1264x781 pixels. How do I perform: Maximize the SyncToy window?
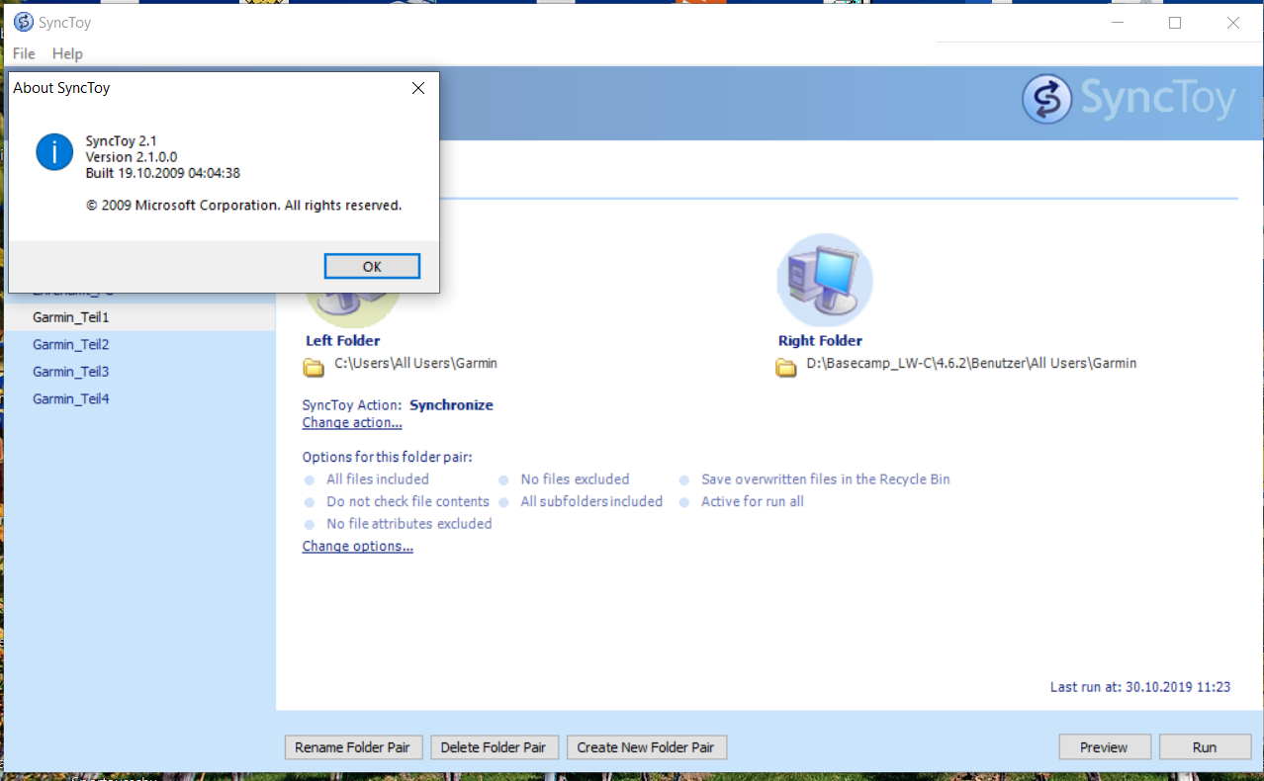tap(1175, 23)
